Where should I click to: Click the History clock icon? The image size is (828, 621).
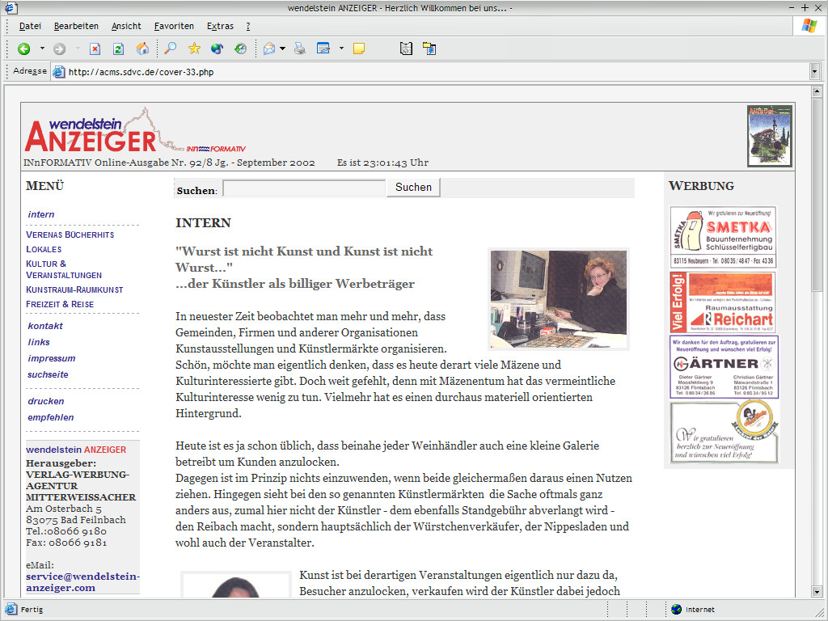[241, 49]
